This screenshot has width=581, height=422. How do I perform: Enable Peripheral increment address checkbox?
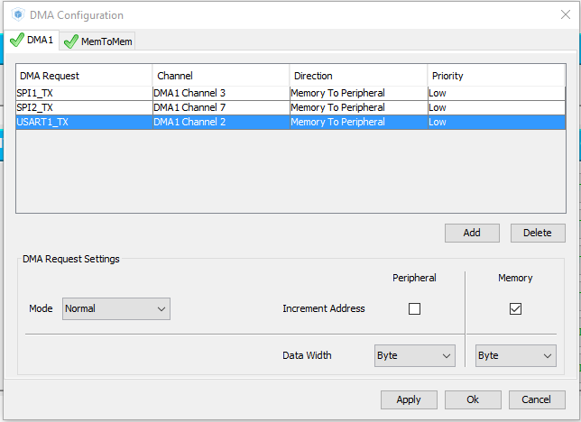click(415, 308)
